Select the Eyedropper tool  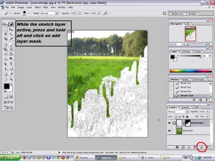pos(11,74)
